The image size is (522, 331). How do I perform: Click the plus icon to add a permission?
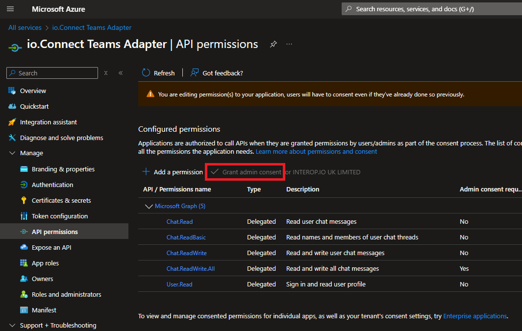click(x=146, y=172)
